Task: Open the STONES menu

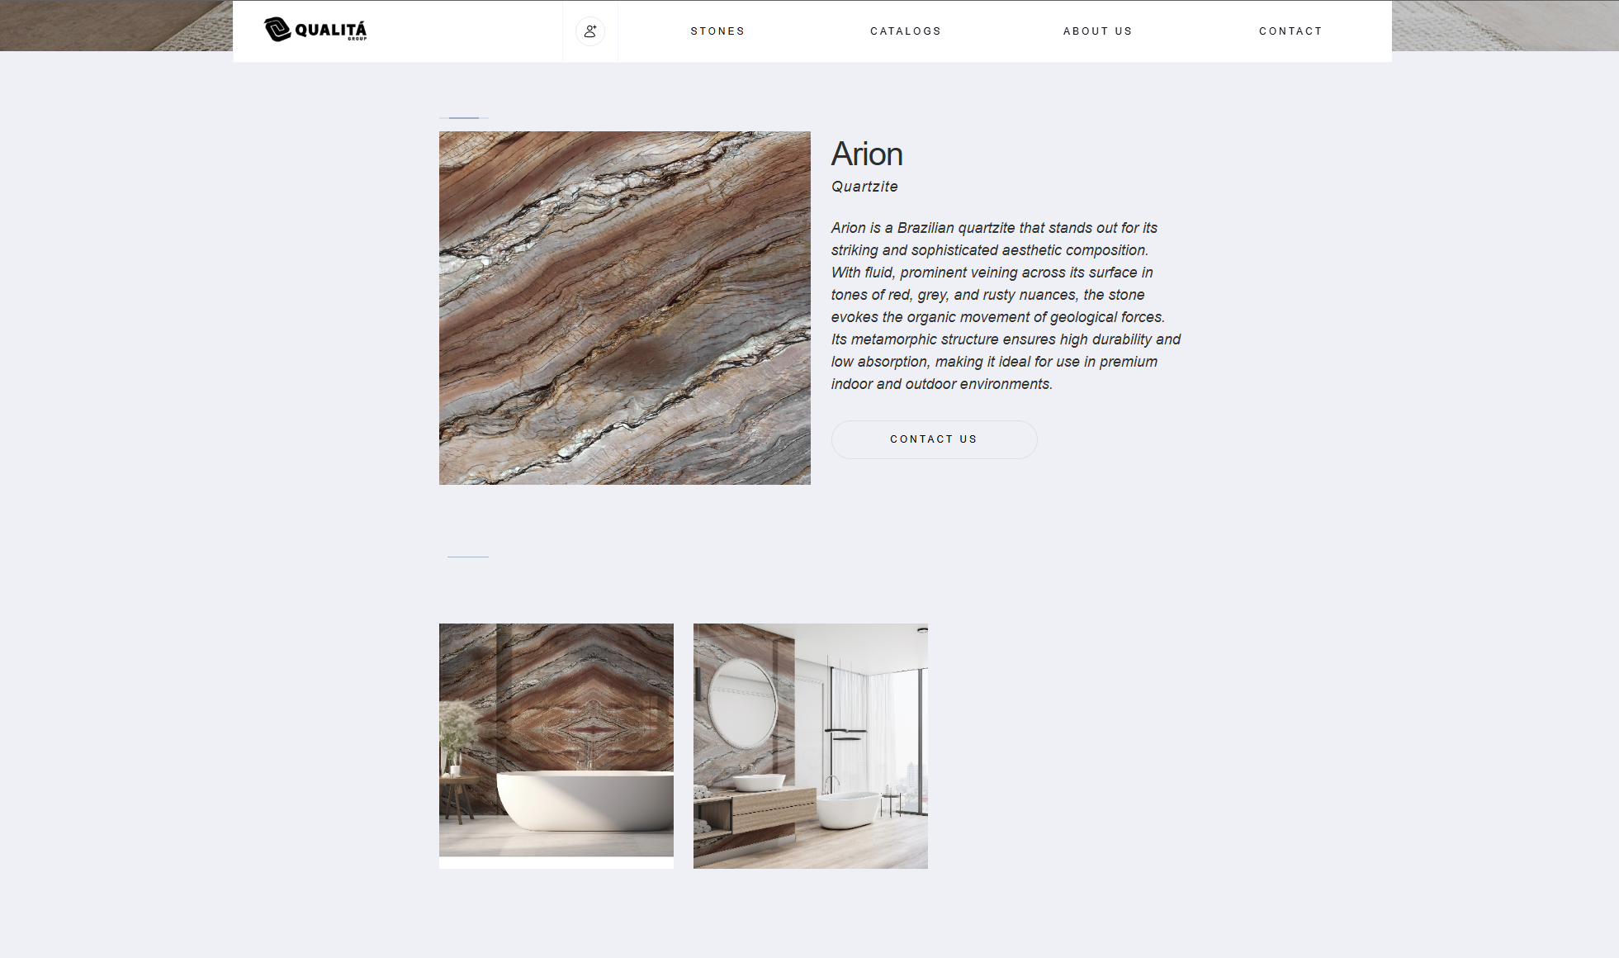Action: 717,31
